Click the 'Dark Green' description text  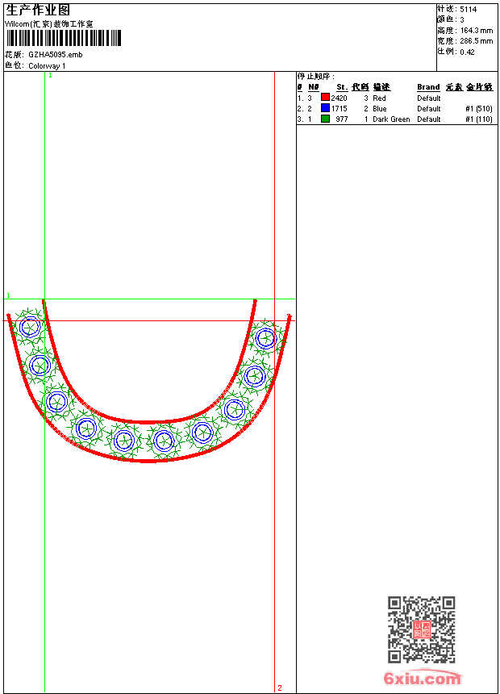click(x=391, y=119)
